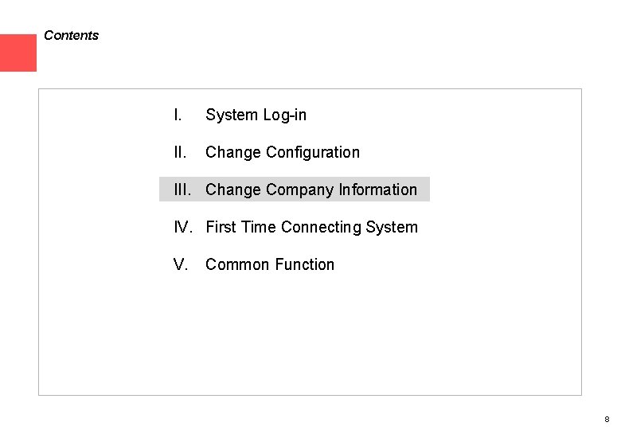Click Roman numeral V in the list
Viewport: 621px width, 430px height.
[x=180, y=264]
